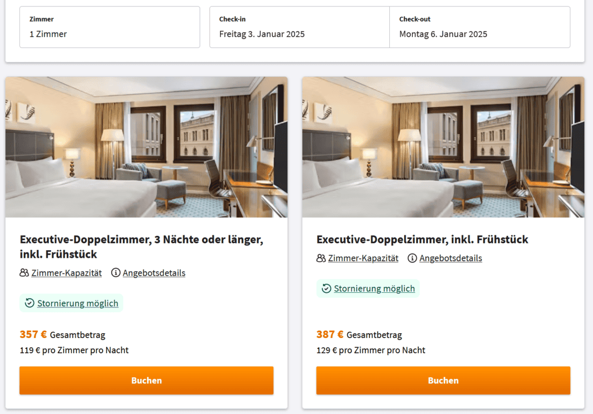593x414 pixels.
Task: Open the left Executive-Doppelzimmer room photo
Action: click(x=146, y=147)
